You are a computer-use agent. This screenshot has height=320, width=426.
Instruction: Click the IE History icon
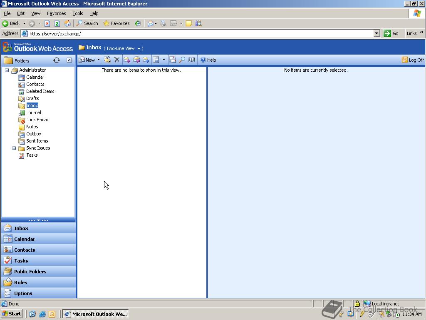pyautogui.click(x=138, y=23)
